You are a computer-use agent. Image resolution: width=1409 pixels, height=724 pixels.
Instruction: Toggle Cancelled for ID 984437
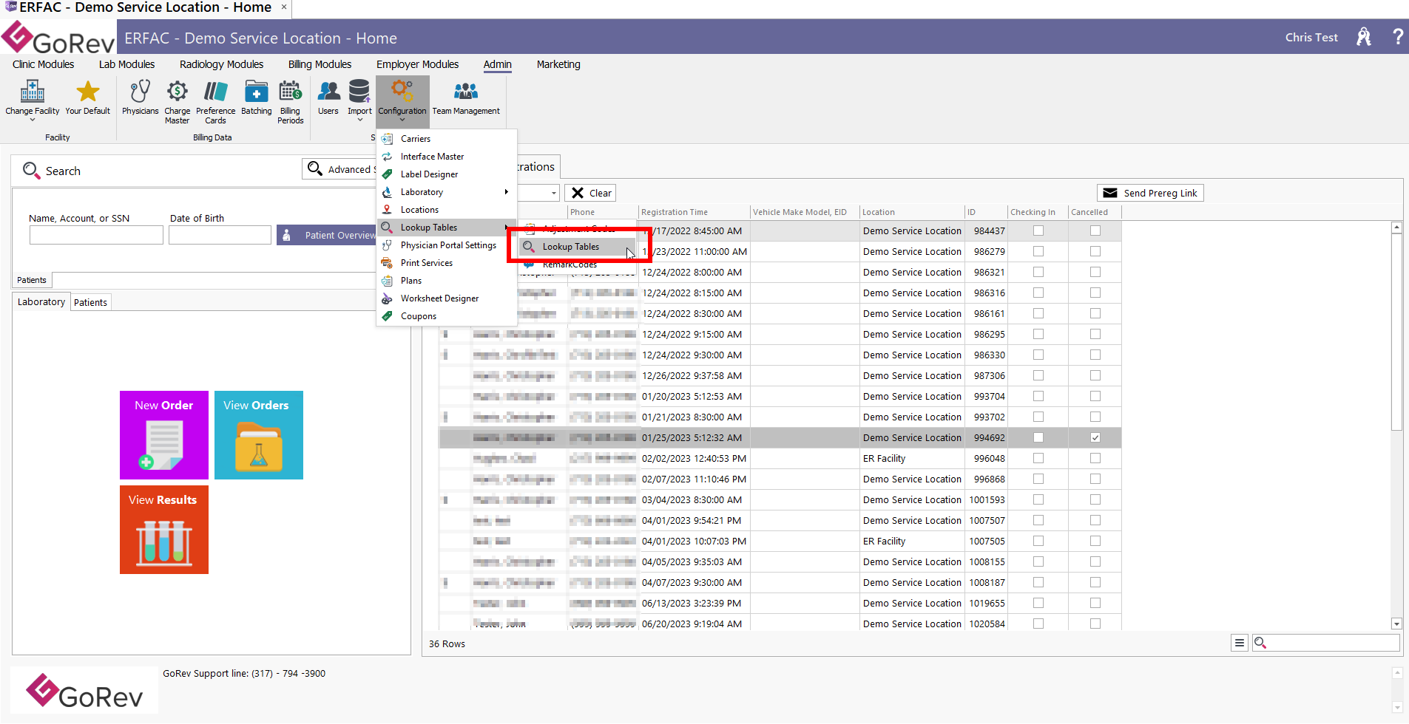point(1095,231)
